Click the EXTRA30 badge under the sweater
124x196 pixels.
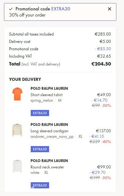(40, 185)
